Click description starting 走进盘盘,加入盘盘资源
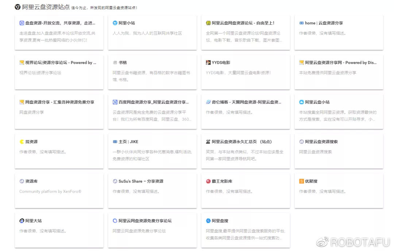Image resolution: width=394 pixels, height=251 pixels. click(x=57, y=37)
